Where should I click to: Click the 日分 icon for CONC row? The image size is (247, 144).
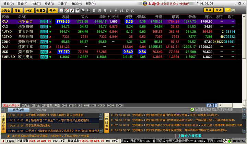point(44,42)
